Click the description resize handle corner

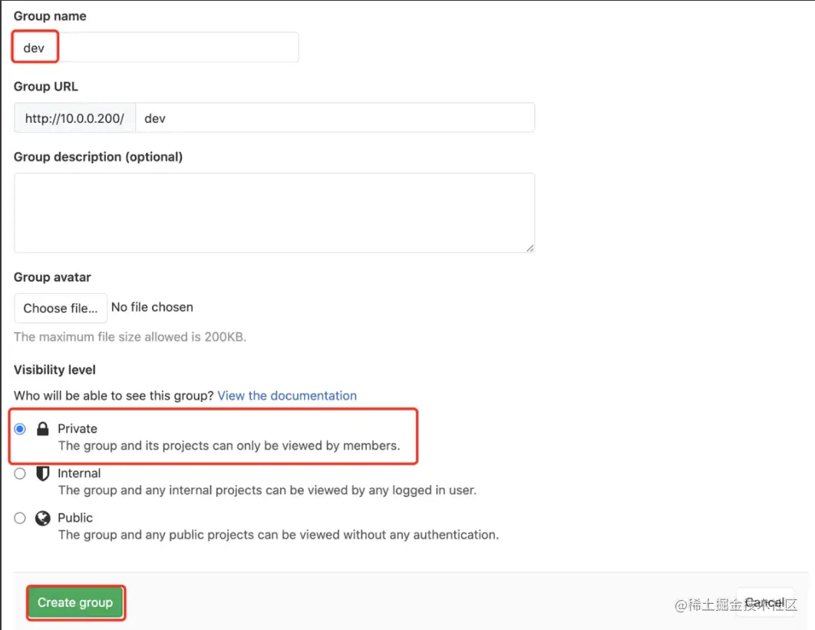tap(530, 248)
